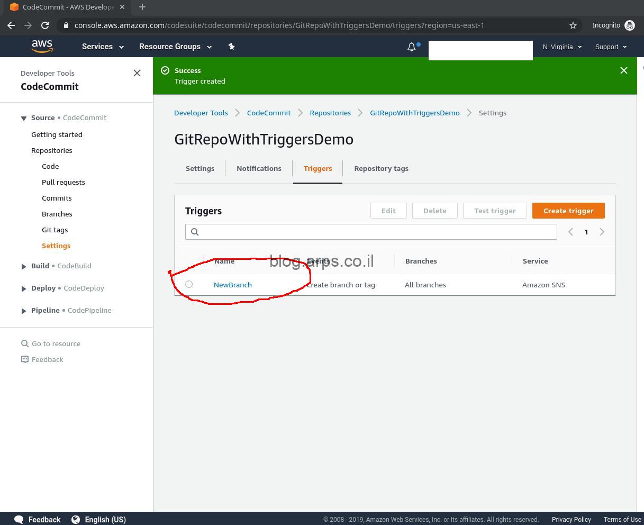Collapse the Source CodeCommit section
644x525 pixels.
[24, 118]
